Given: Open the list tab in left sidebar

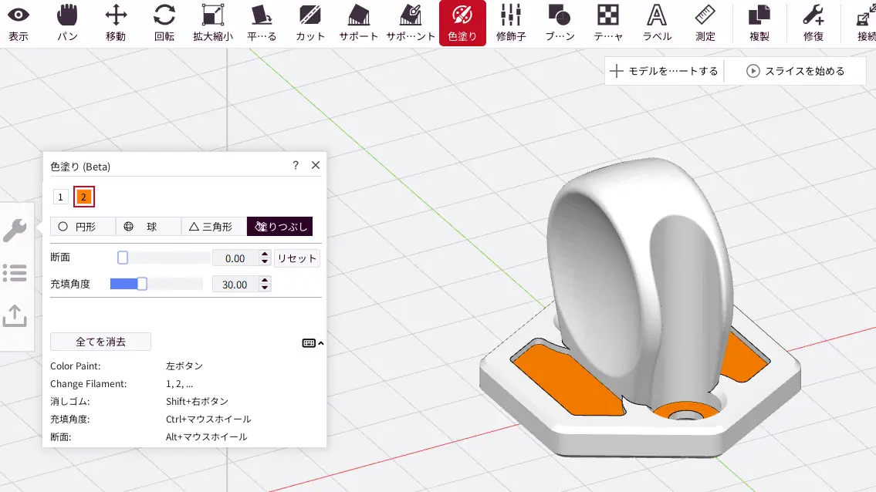Looking at the screenshot, I should click(15, 272).
